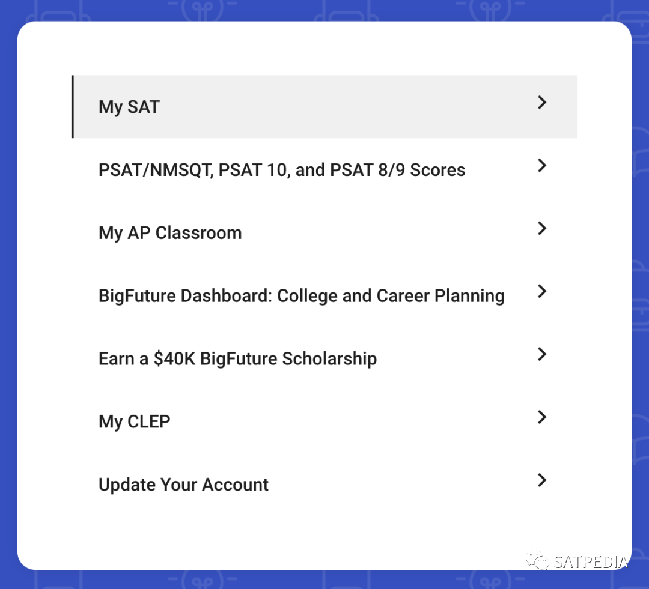Open BigFuture Dashboard: College and Career Planning
The height and width of the screenshot is (589, 649).
(x=302, y=296)
